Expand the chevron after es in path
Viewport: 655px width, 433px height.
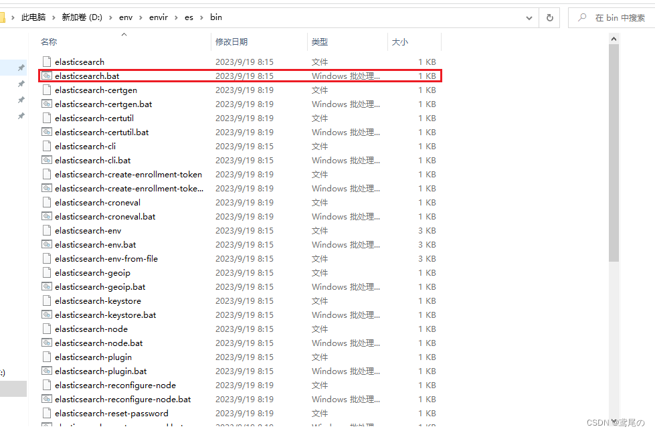pos(201,17)
